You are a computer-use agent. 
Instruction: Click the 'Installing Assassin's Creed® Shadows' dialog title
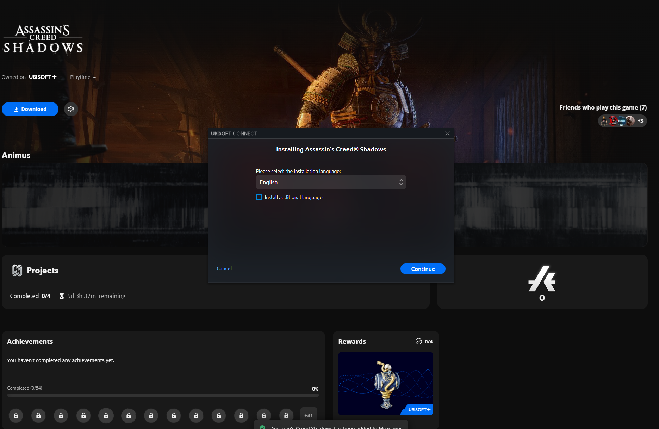point(331,149)
